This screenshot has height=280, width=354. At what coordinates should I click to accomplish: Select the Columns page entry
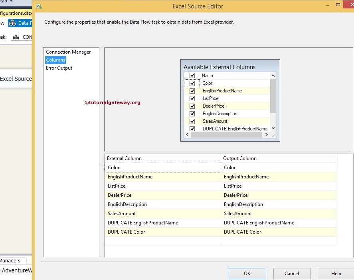[x=55, y=60]
